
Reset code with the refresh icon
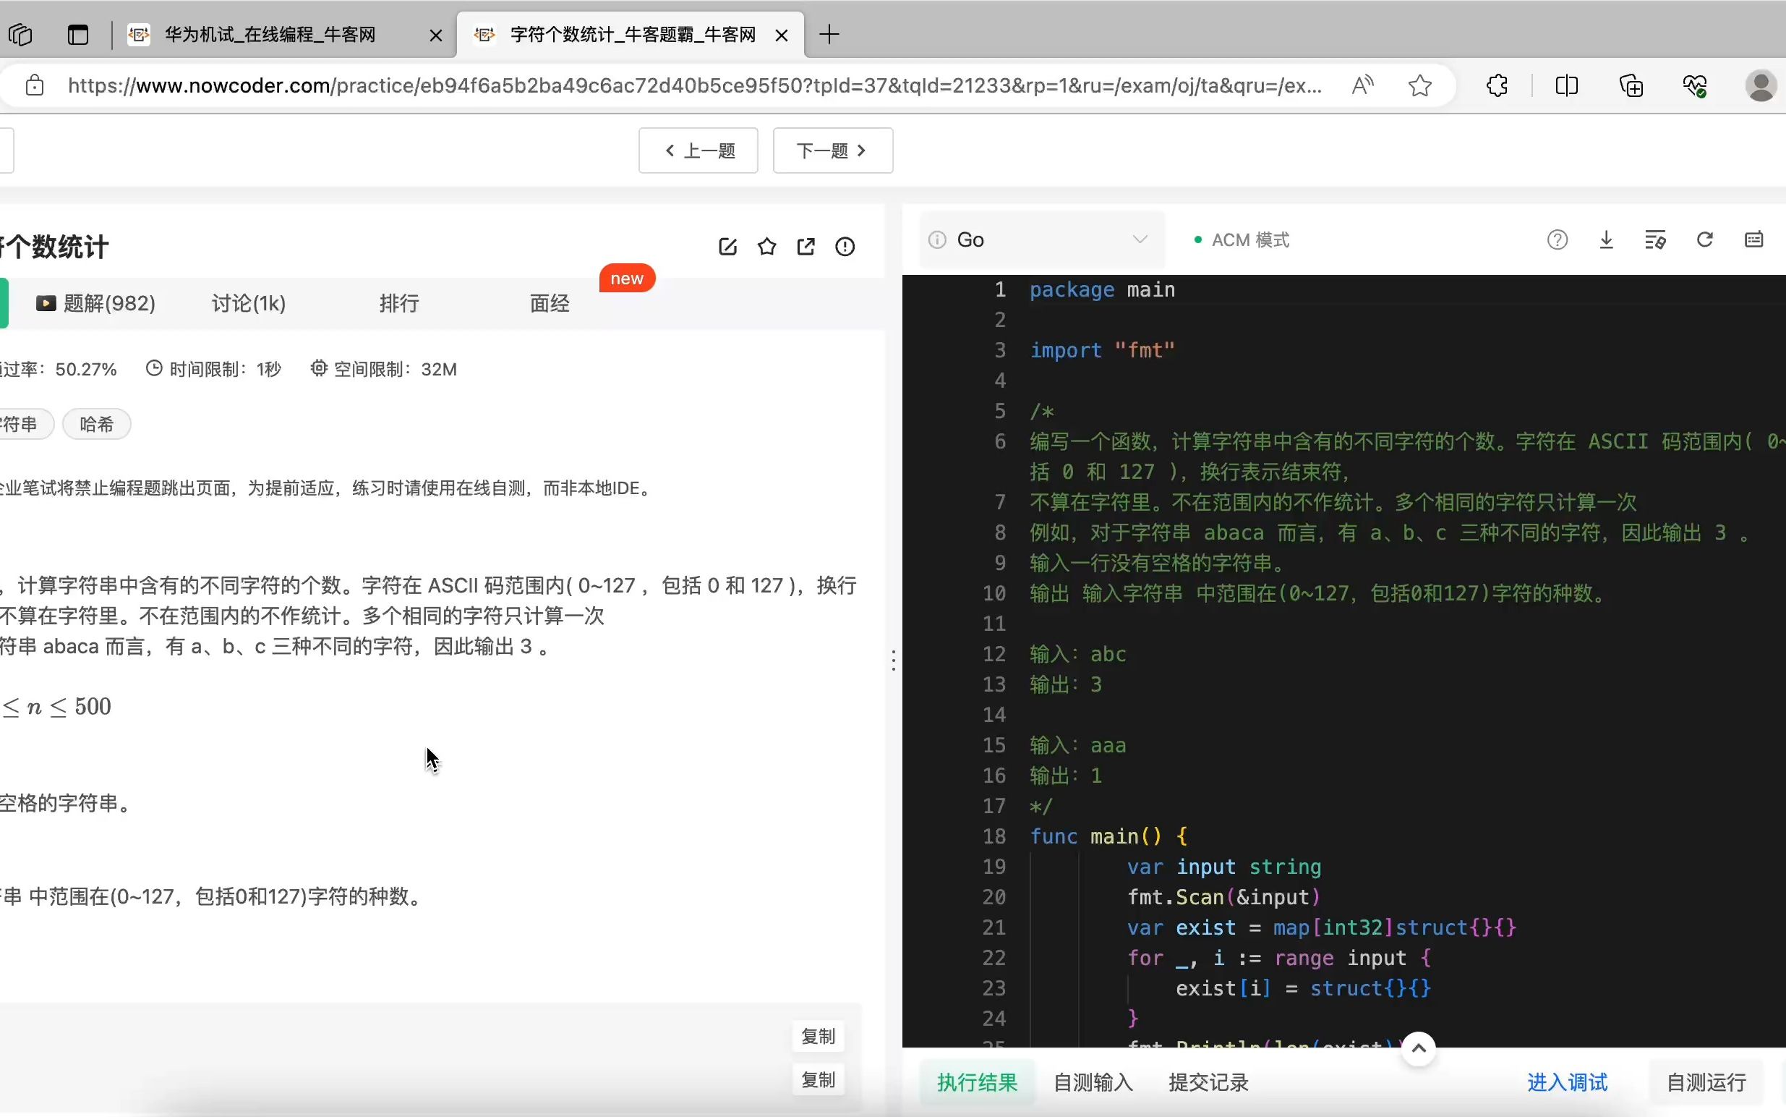[x=1704, y=239]
